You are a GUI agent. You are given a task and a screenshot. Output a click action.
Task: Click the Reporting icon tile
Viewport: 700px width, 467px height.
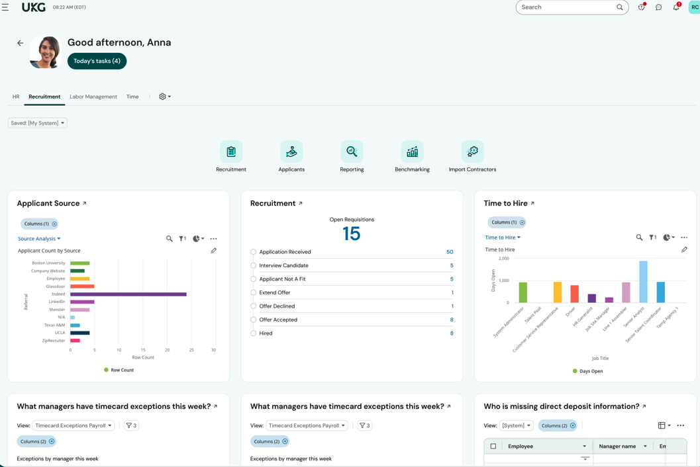click(x=352, y=152)
